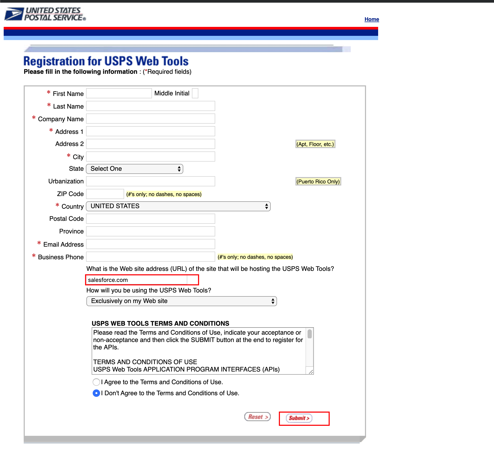Viewport: 494px width, 459px height.
Task: Click the Country field label
Action: point(72,206)
